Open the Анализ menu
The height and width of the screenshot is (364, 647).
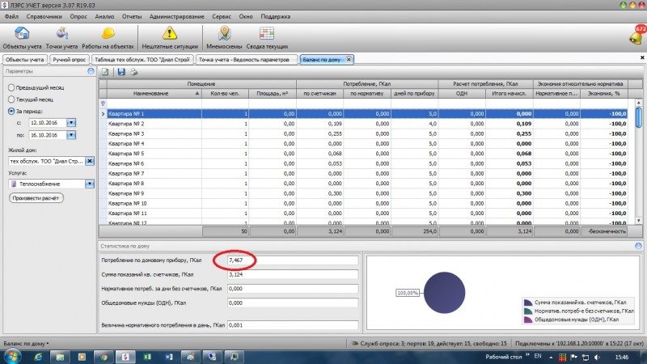click(x=104, y=16)
